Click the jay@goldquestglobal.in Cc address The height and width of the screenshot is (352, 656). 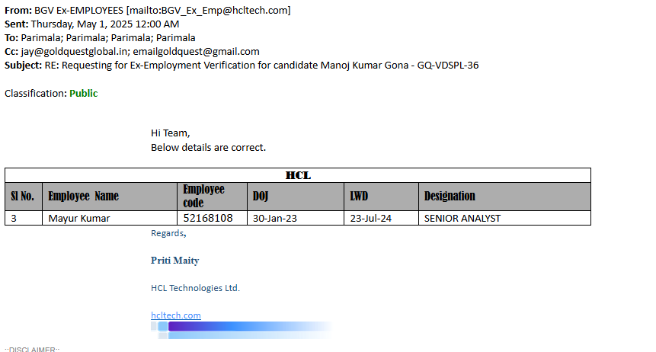click(x=75, y=52)
